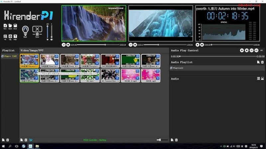Open the Help question mark icon
266x149 pixels.
coord(15,36)
